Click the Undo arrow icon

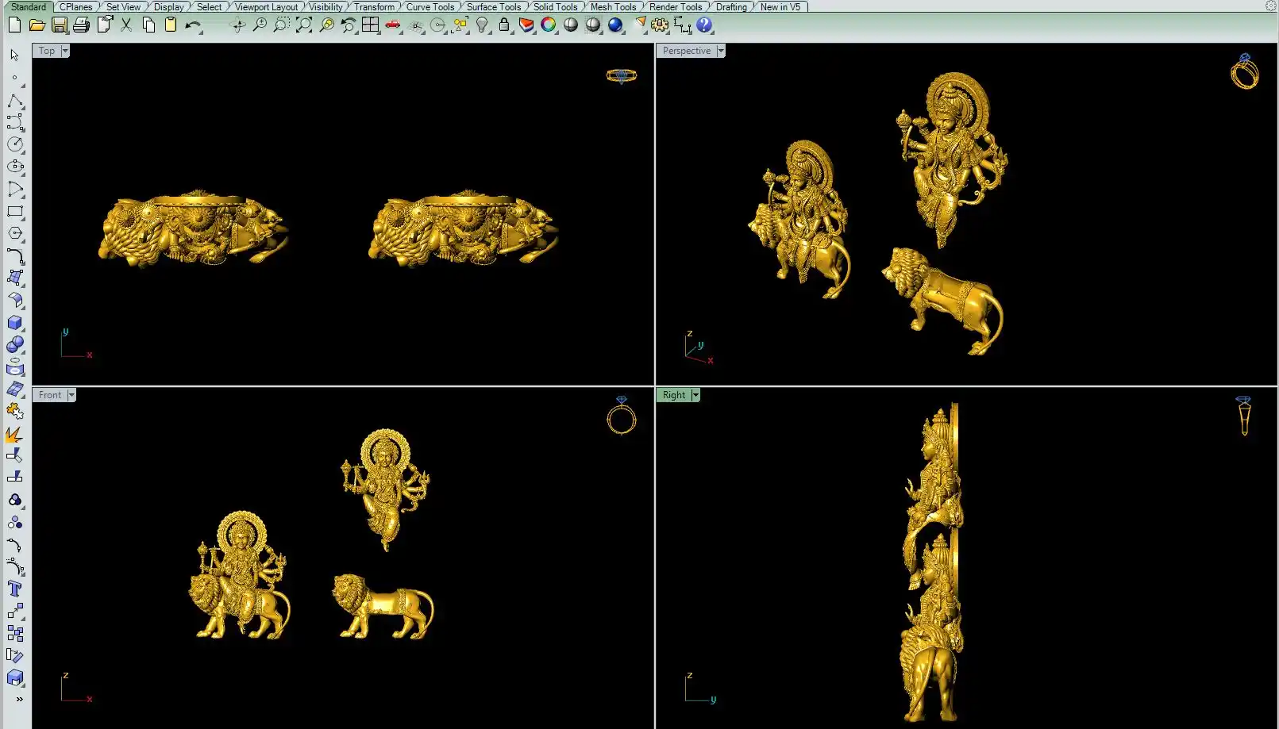(x=193, y=25)
